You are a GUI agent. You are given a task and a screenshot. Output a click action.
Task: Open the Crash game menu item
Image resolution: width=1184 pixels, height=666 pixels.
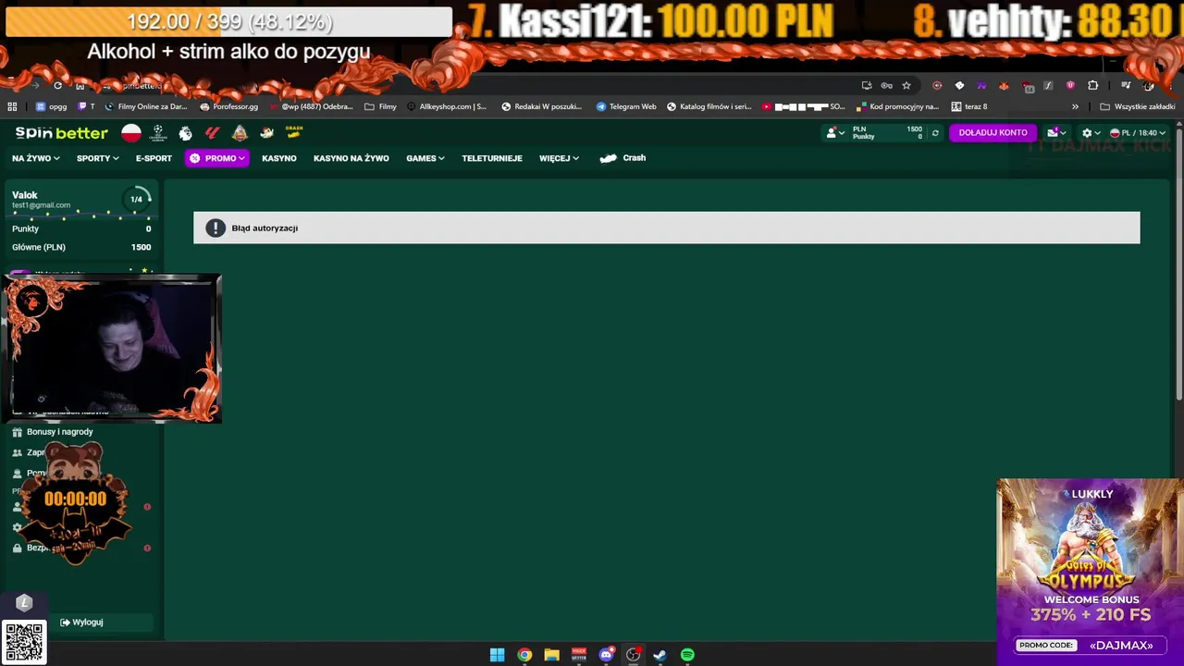(x=623, y=158)
